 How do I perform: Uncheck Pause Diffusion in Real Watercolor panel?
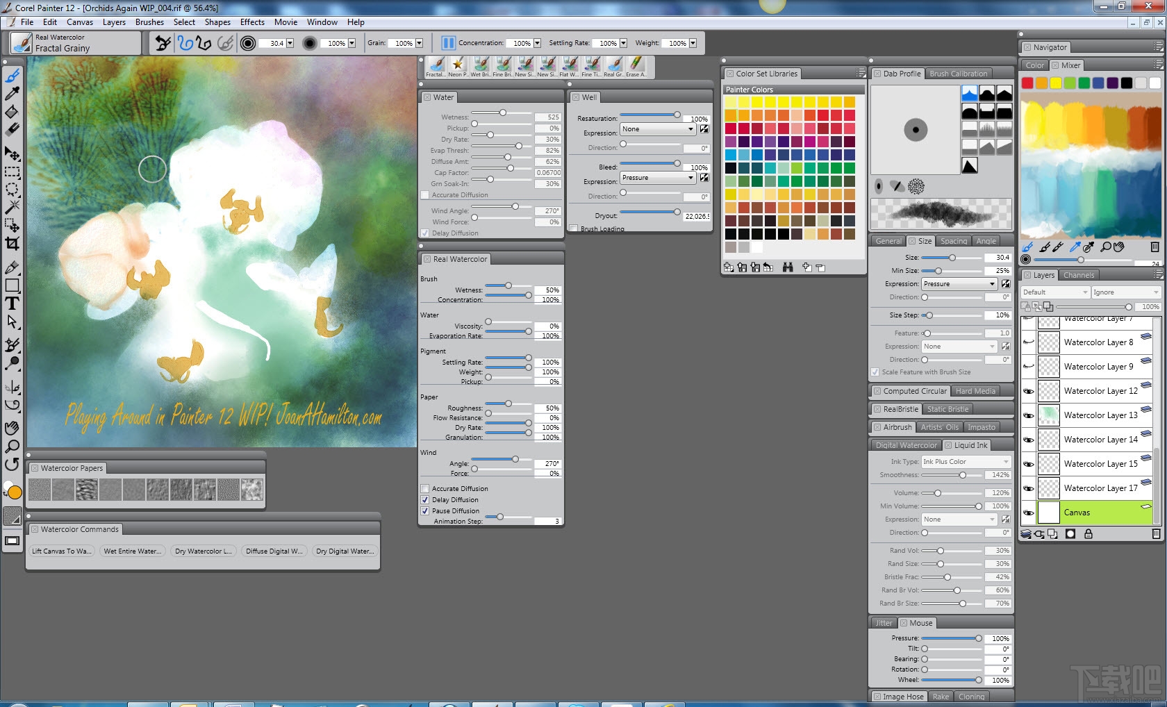tap(425, 510)
